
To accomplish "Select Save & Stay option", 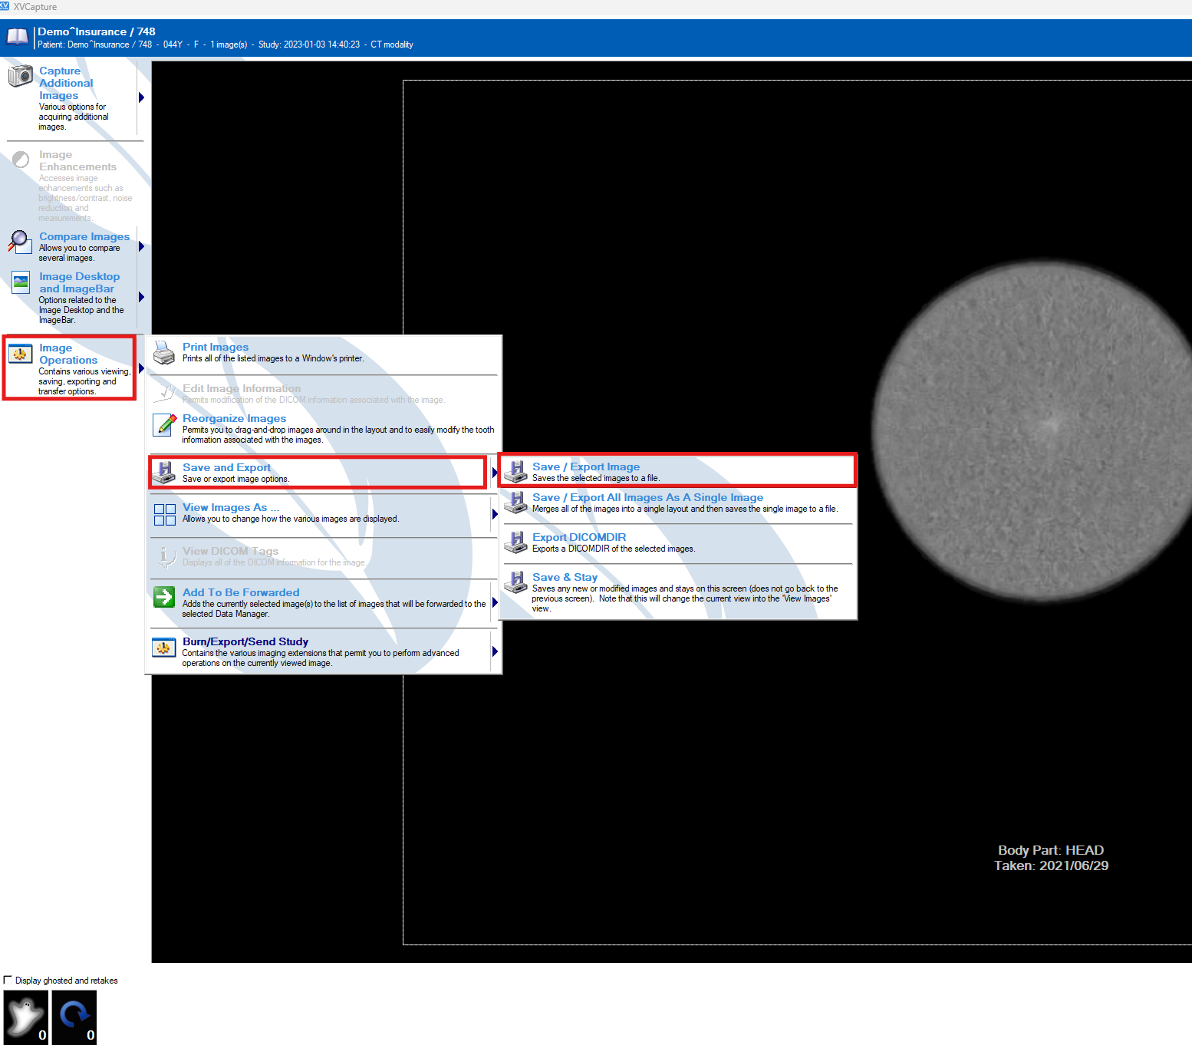I will [565, 577].
